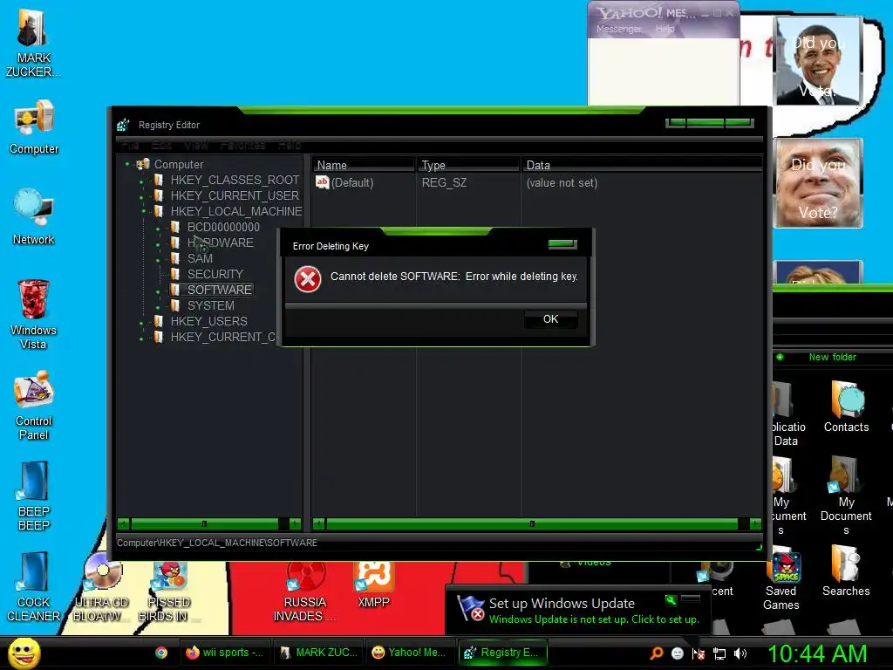Open the MARK ZUCKER… desktop icon
Image resolution: width=893 pixels, height=670 pixels.
pos(33,44)
